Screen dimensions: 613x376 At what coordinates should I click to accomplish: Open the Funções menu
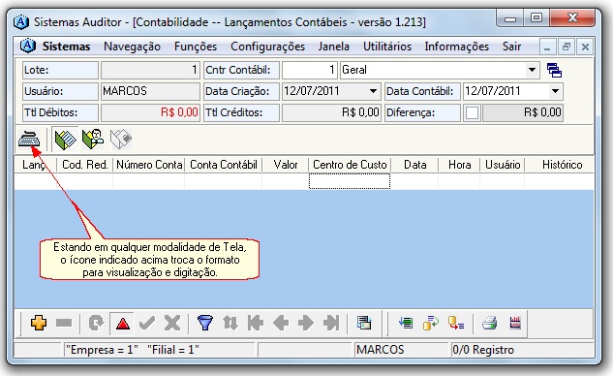click(x=196, y=47)
